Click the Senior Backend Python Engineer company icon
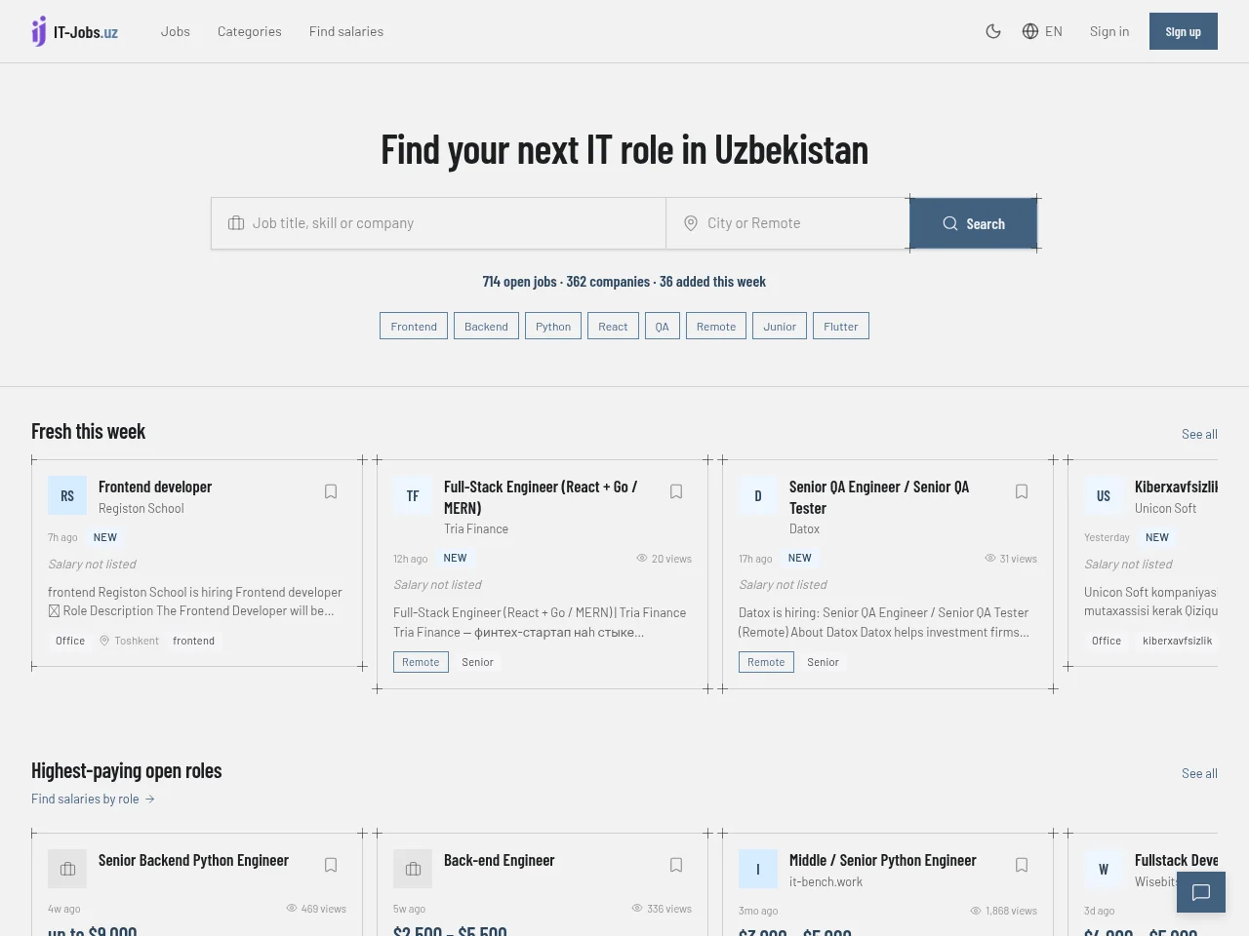This screenshot has height=936, width=1249. (x=67, y=869)
